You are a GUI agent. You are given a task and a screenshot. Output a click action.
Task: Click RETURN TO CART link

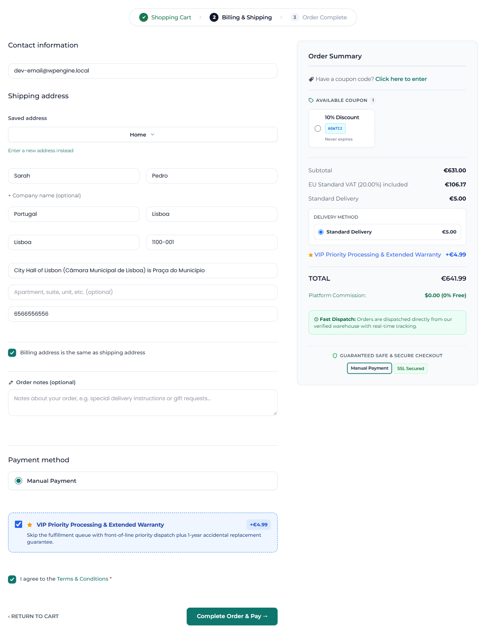(33, 616)
